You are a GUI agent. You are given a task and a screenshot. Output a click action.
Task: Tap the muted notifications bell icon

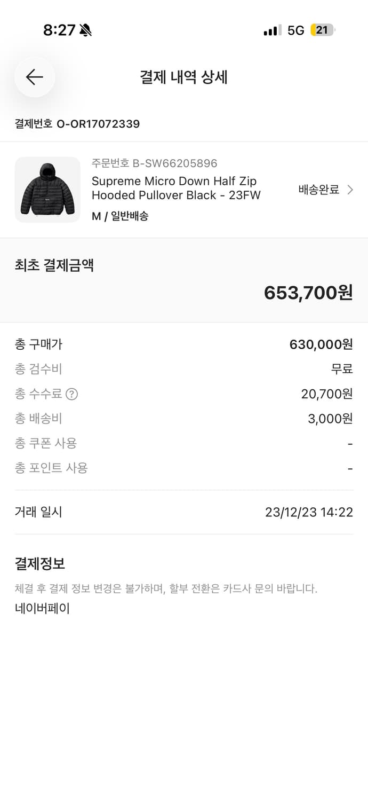86,30
